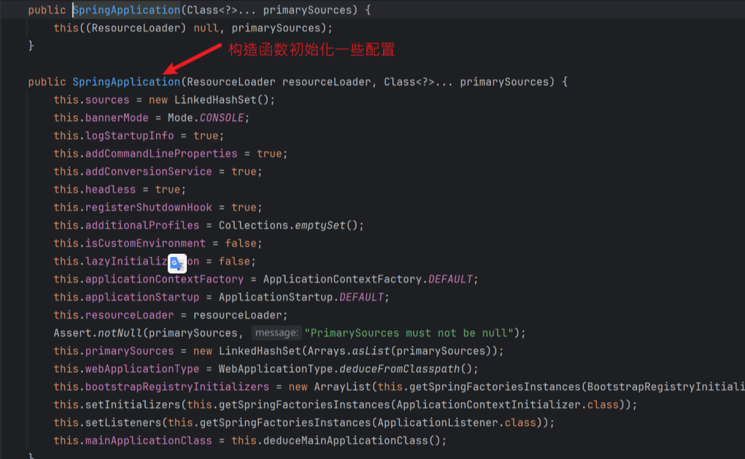This screenshot has height=459, width=745.
Task: Click 'deduceFromClasspath()' method
Action: (x=405, y=369)
